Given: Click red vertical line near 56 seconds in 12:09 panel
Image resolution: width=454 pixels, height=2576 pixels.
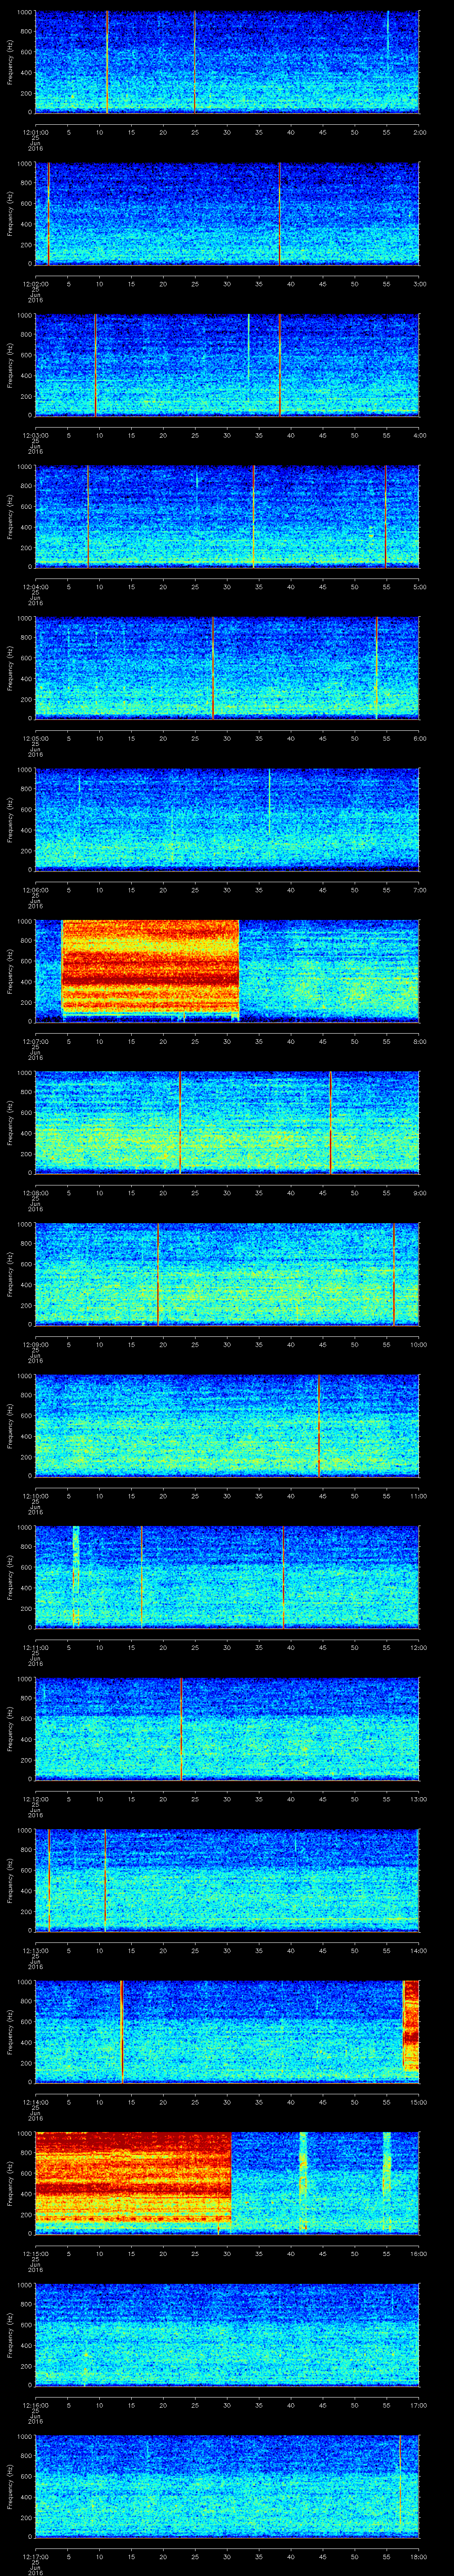Looking at the screenshot, I should pyautogui.click(x=394, y=1273).
